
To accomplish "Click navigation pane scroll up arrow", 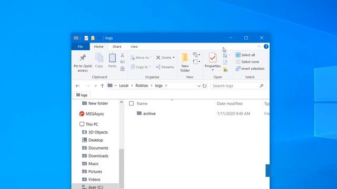I will [122, 102].
